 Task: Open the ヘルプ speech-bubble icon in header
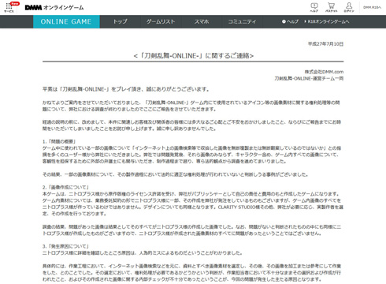314,7
